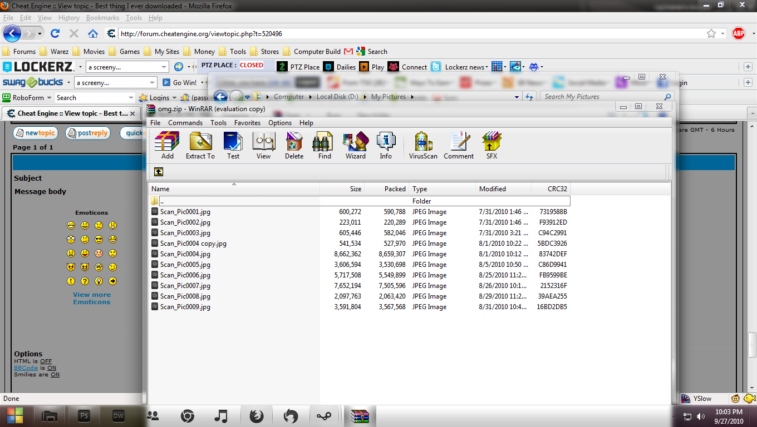Click the Swagbucks toolbar logo

pyautogui.click(x=32, y=82)
